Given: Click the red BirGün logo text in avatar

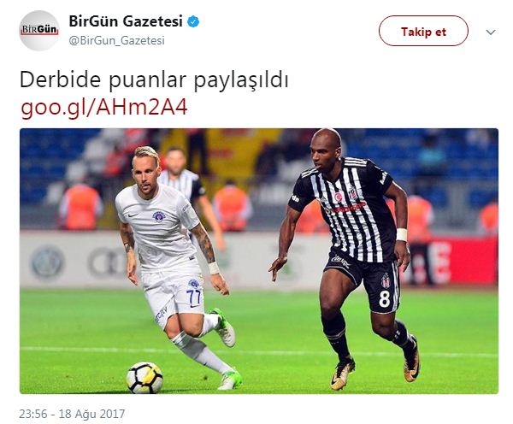Looking at the screenshot, I should click(x=39, y=29).
